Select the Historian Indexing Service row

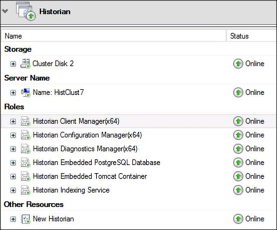[138, 190]
